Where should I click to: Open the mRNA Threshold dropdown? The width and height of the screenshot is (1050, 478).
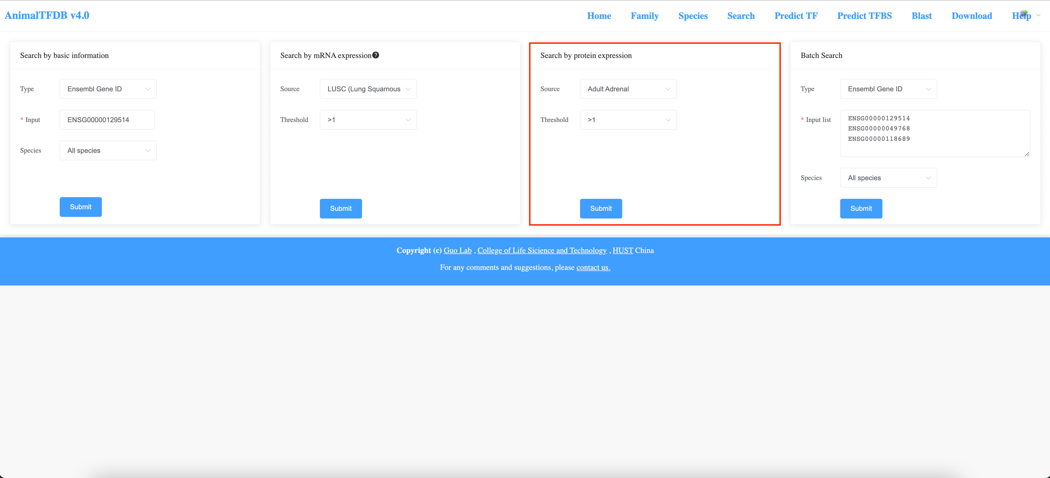pyautogui.click(x=368, y=120)
